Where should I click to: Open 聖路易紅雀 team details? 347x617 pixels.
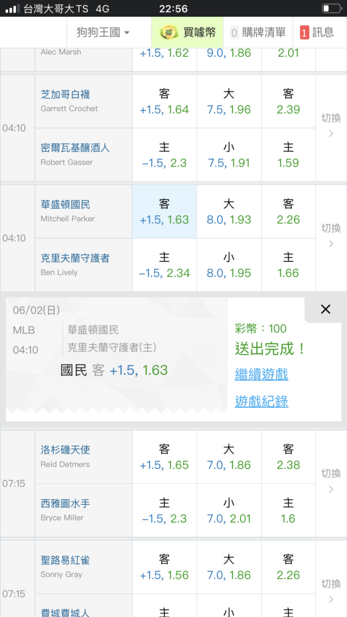[65, 560]
